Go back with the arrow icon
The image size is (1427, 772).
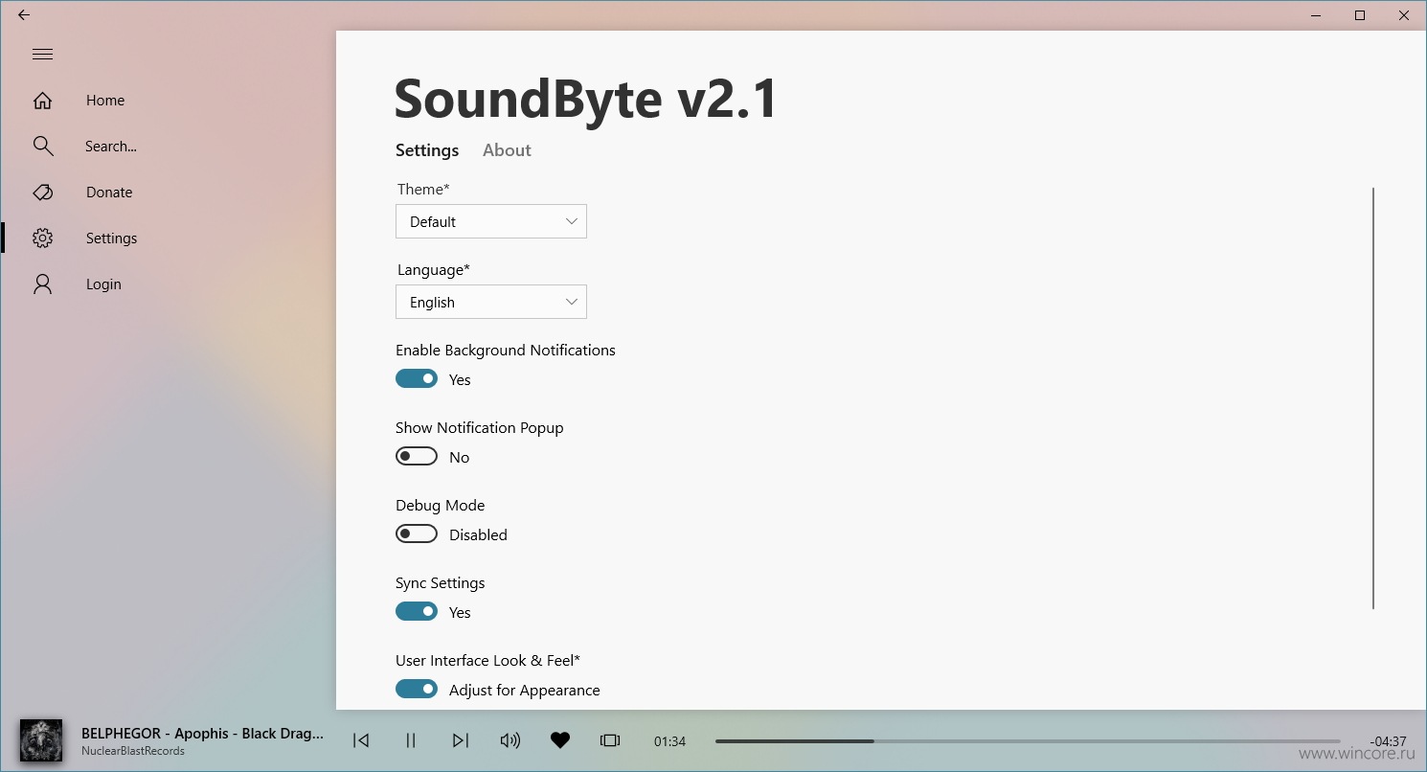click(24, 15)
